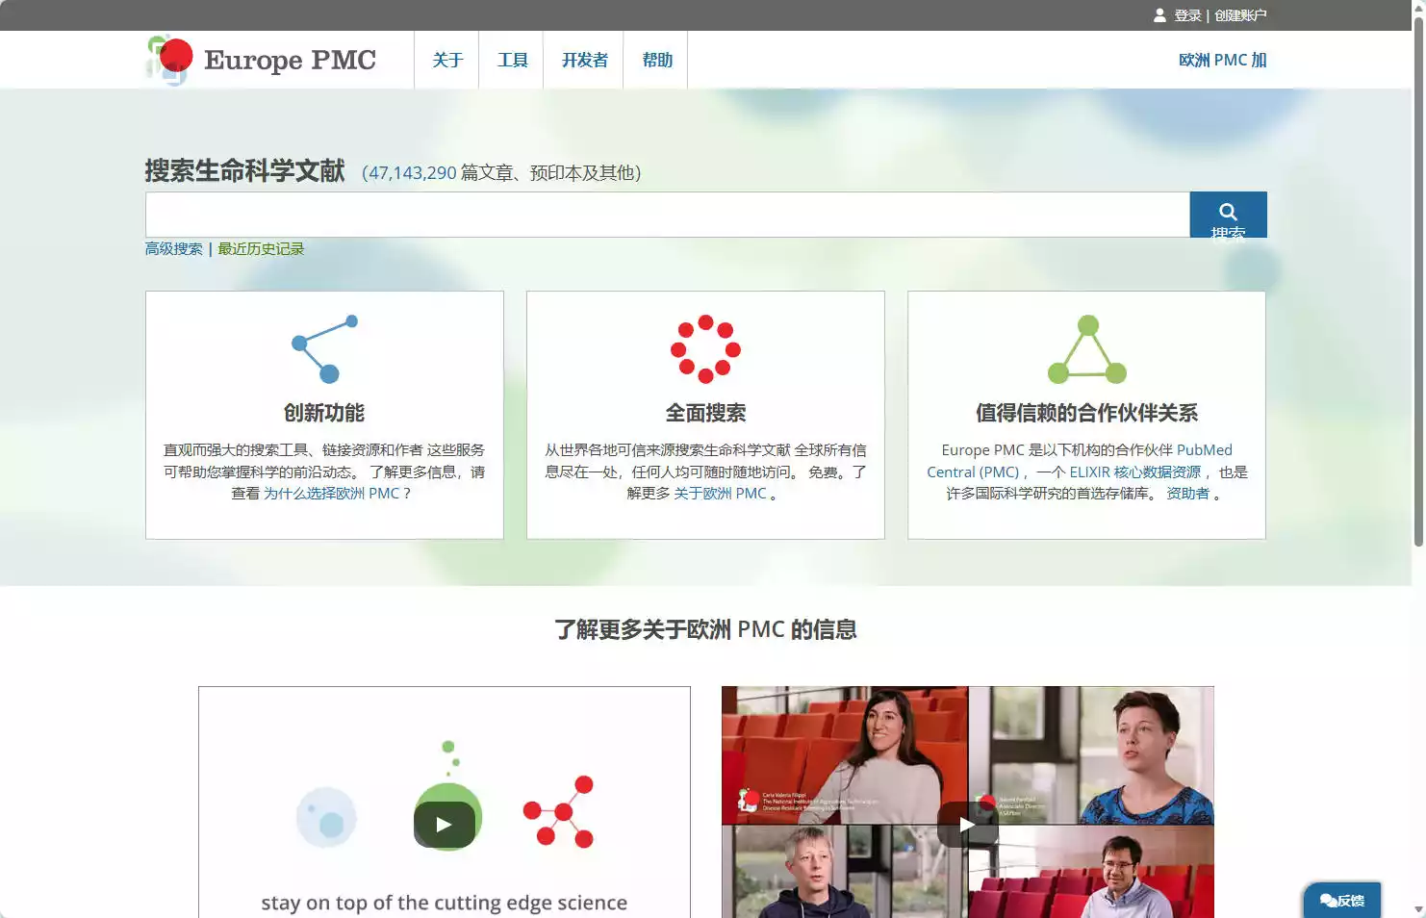The width and height of the screenshot is (1426, 918).
Task: Click the green triangle partnership icon
Action: pyautogui.click(x=1086, y=348)
